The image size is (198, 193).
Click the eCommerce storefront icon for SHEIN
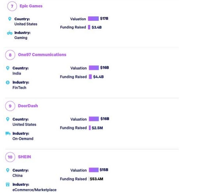[x=8, y=185]
